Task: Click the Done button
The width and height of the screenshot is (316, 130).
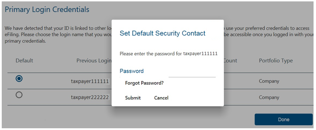Action: 283,119
